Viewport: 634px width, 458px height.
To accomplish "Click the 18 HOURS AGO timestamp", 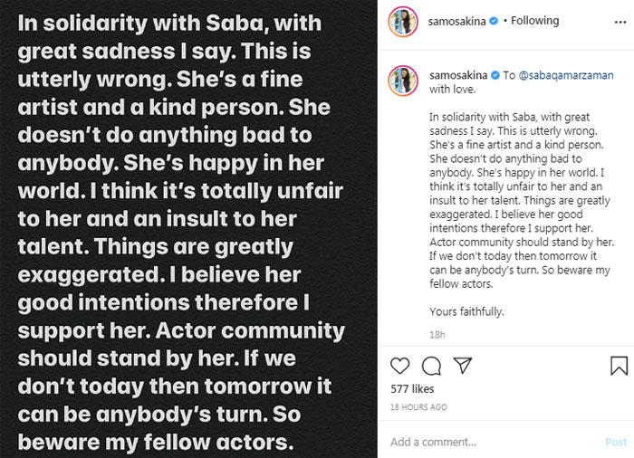I will [x=418, y=407].
